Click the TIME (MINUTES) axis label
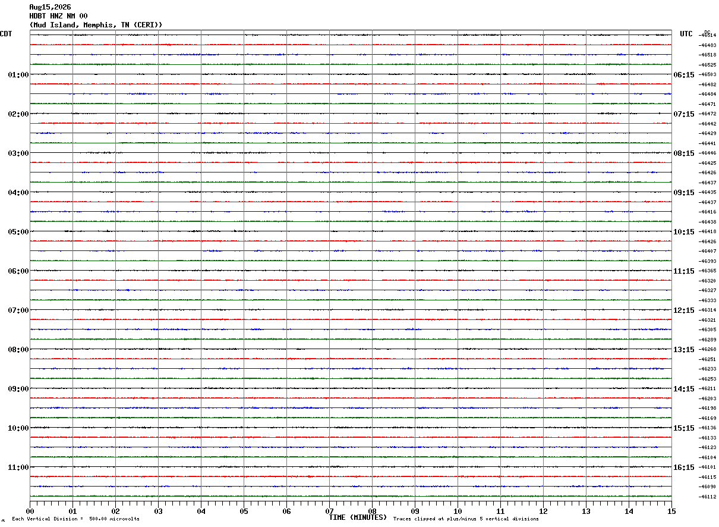Screen dimensions: 719x527 pyautogui.click(x=358, y=517)
